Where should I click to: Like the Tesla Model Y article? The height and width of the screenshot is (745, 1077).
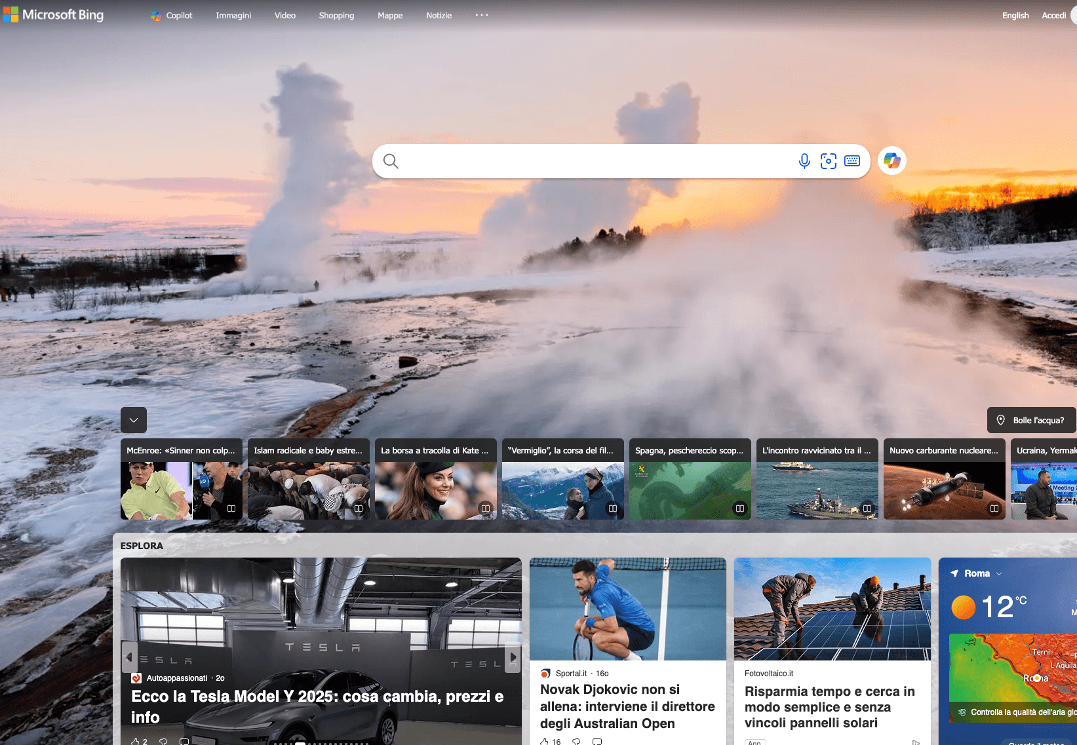(x=135, y=741)
